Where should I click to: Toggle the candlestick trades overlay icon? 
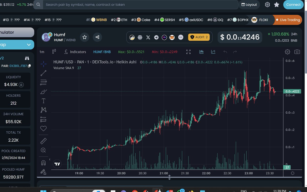click(x=201, y=52)
